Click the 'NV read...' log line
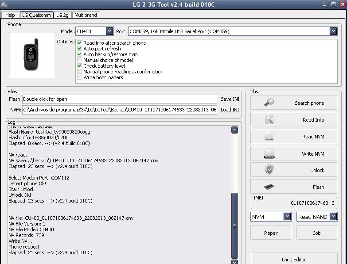The height and width of the screenshot is (264, 347). [x=19, y=155]
